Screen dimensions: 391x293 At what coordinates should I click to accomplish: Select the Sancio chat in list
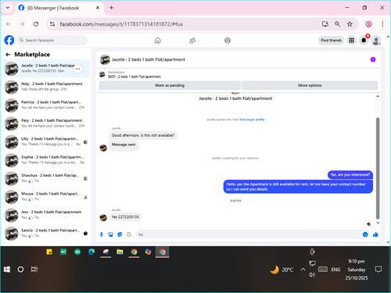click(x=46, y=233)
